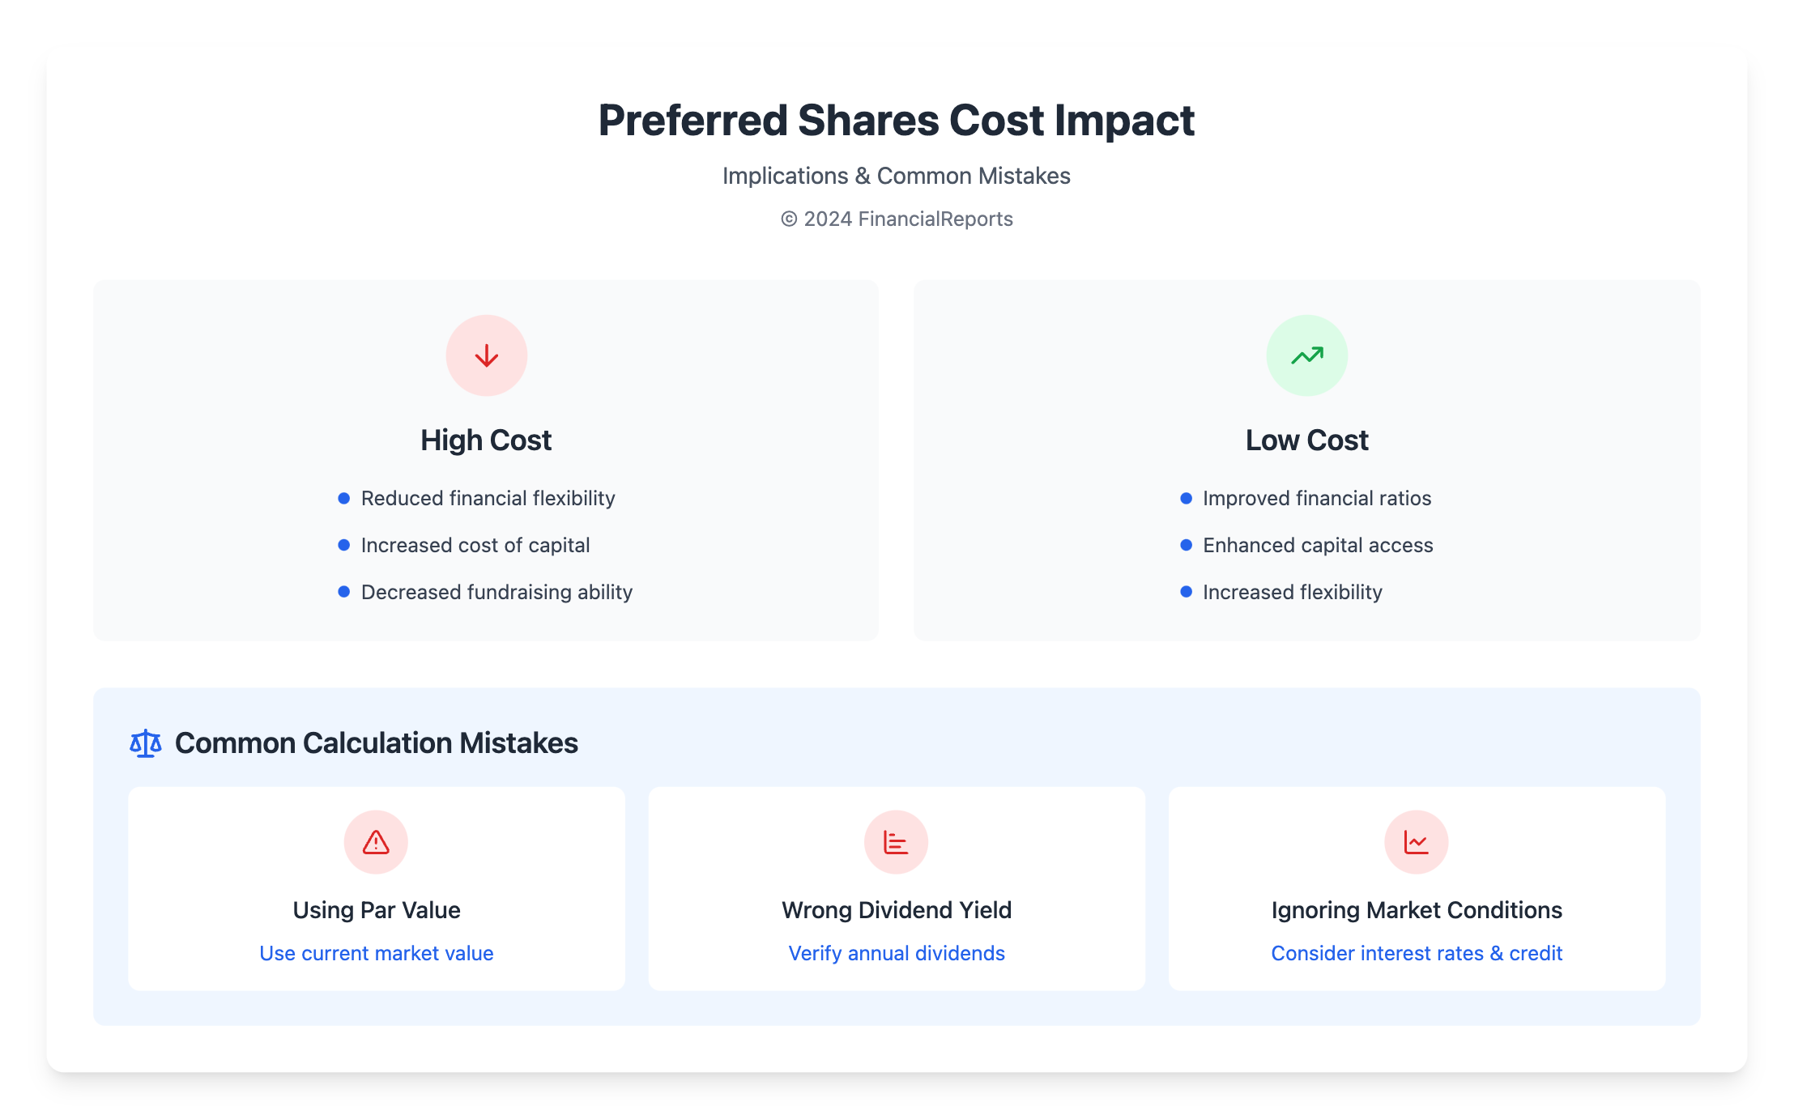
Task: Click the blue bullet beside Reduced financial flexibility
Action: (344, 498)
